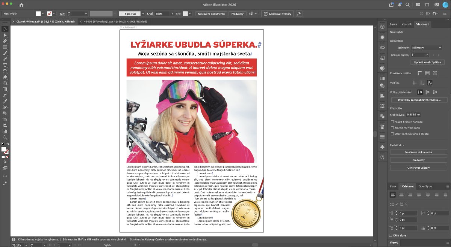Switch to the Znak tab
The image size is (451, 247).
[x=393, y=186]
